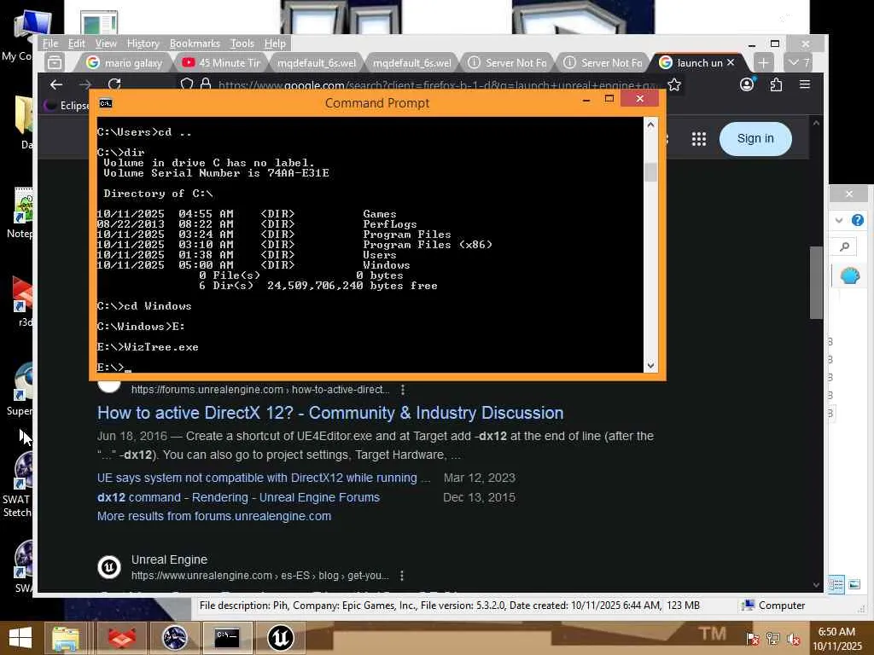
Task: Click network tray icon
Action: click(x=773, y=639)
